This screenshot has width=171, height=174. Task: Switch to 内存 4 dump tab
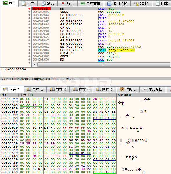82,89
